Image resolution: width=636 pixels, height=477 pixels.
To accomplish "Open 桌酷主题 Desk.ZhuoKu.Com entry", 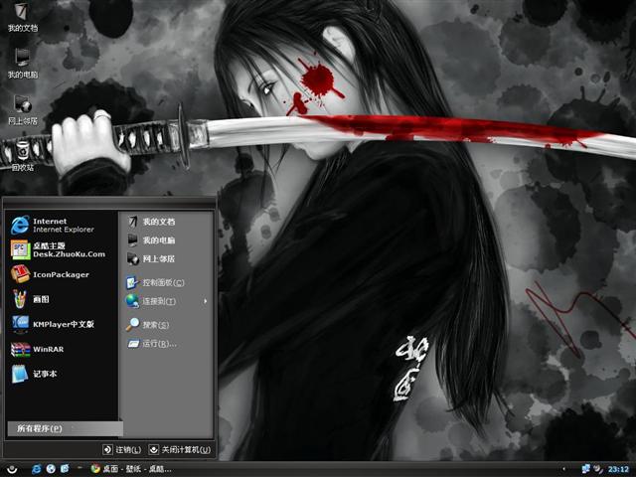I will point(61,249).
